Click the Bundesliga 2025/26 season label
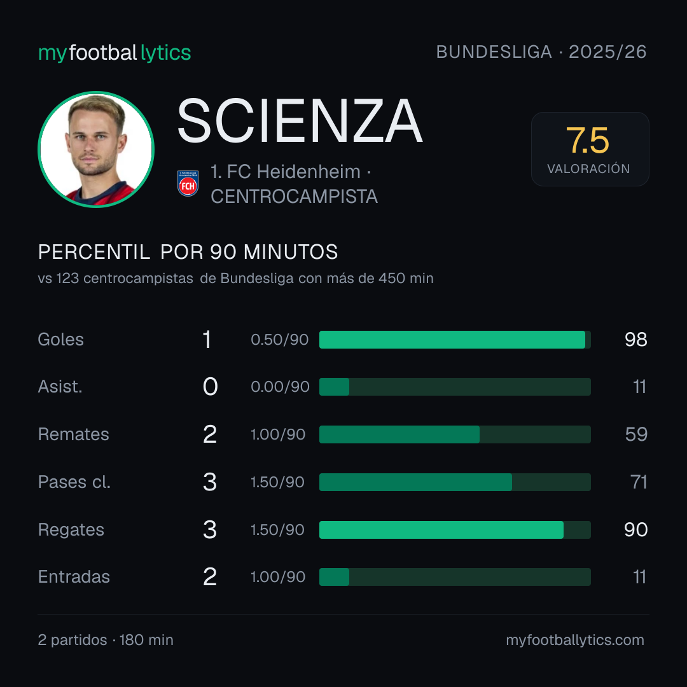The height and width of the screenshot is (687, 687). [541, 52]
